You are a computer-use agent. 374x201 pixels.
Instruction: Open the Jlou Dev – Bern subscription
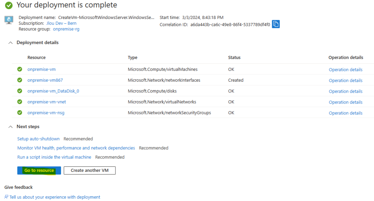[x=61, y=23]
